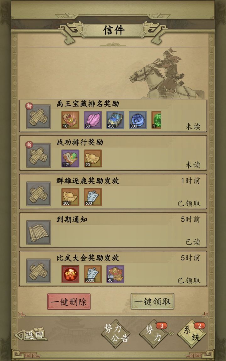Switch to the 系统 tab
Screen dimensions: 226x361
point(192,333)
